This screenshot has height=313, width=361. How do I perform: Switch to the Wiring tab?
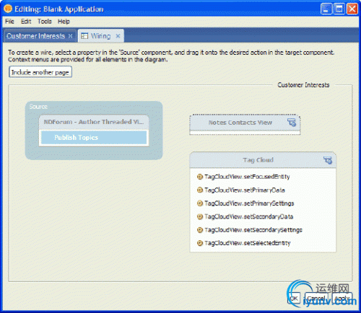(x=100, y=36)
